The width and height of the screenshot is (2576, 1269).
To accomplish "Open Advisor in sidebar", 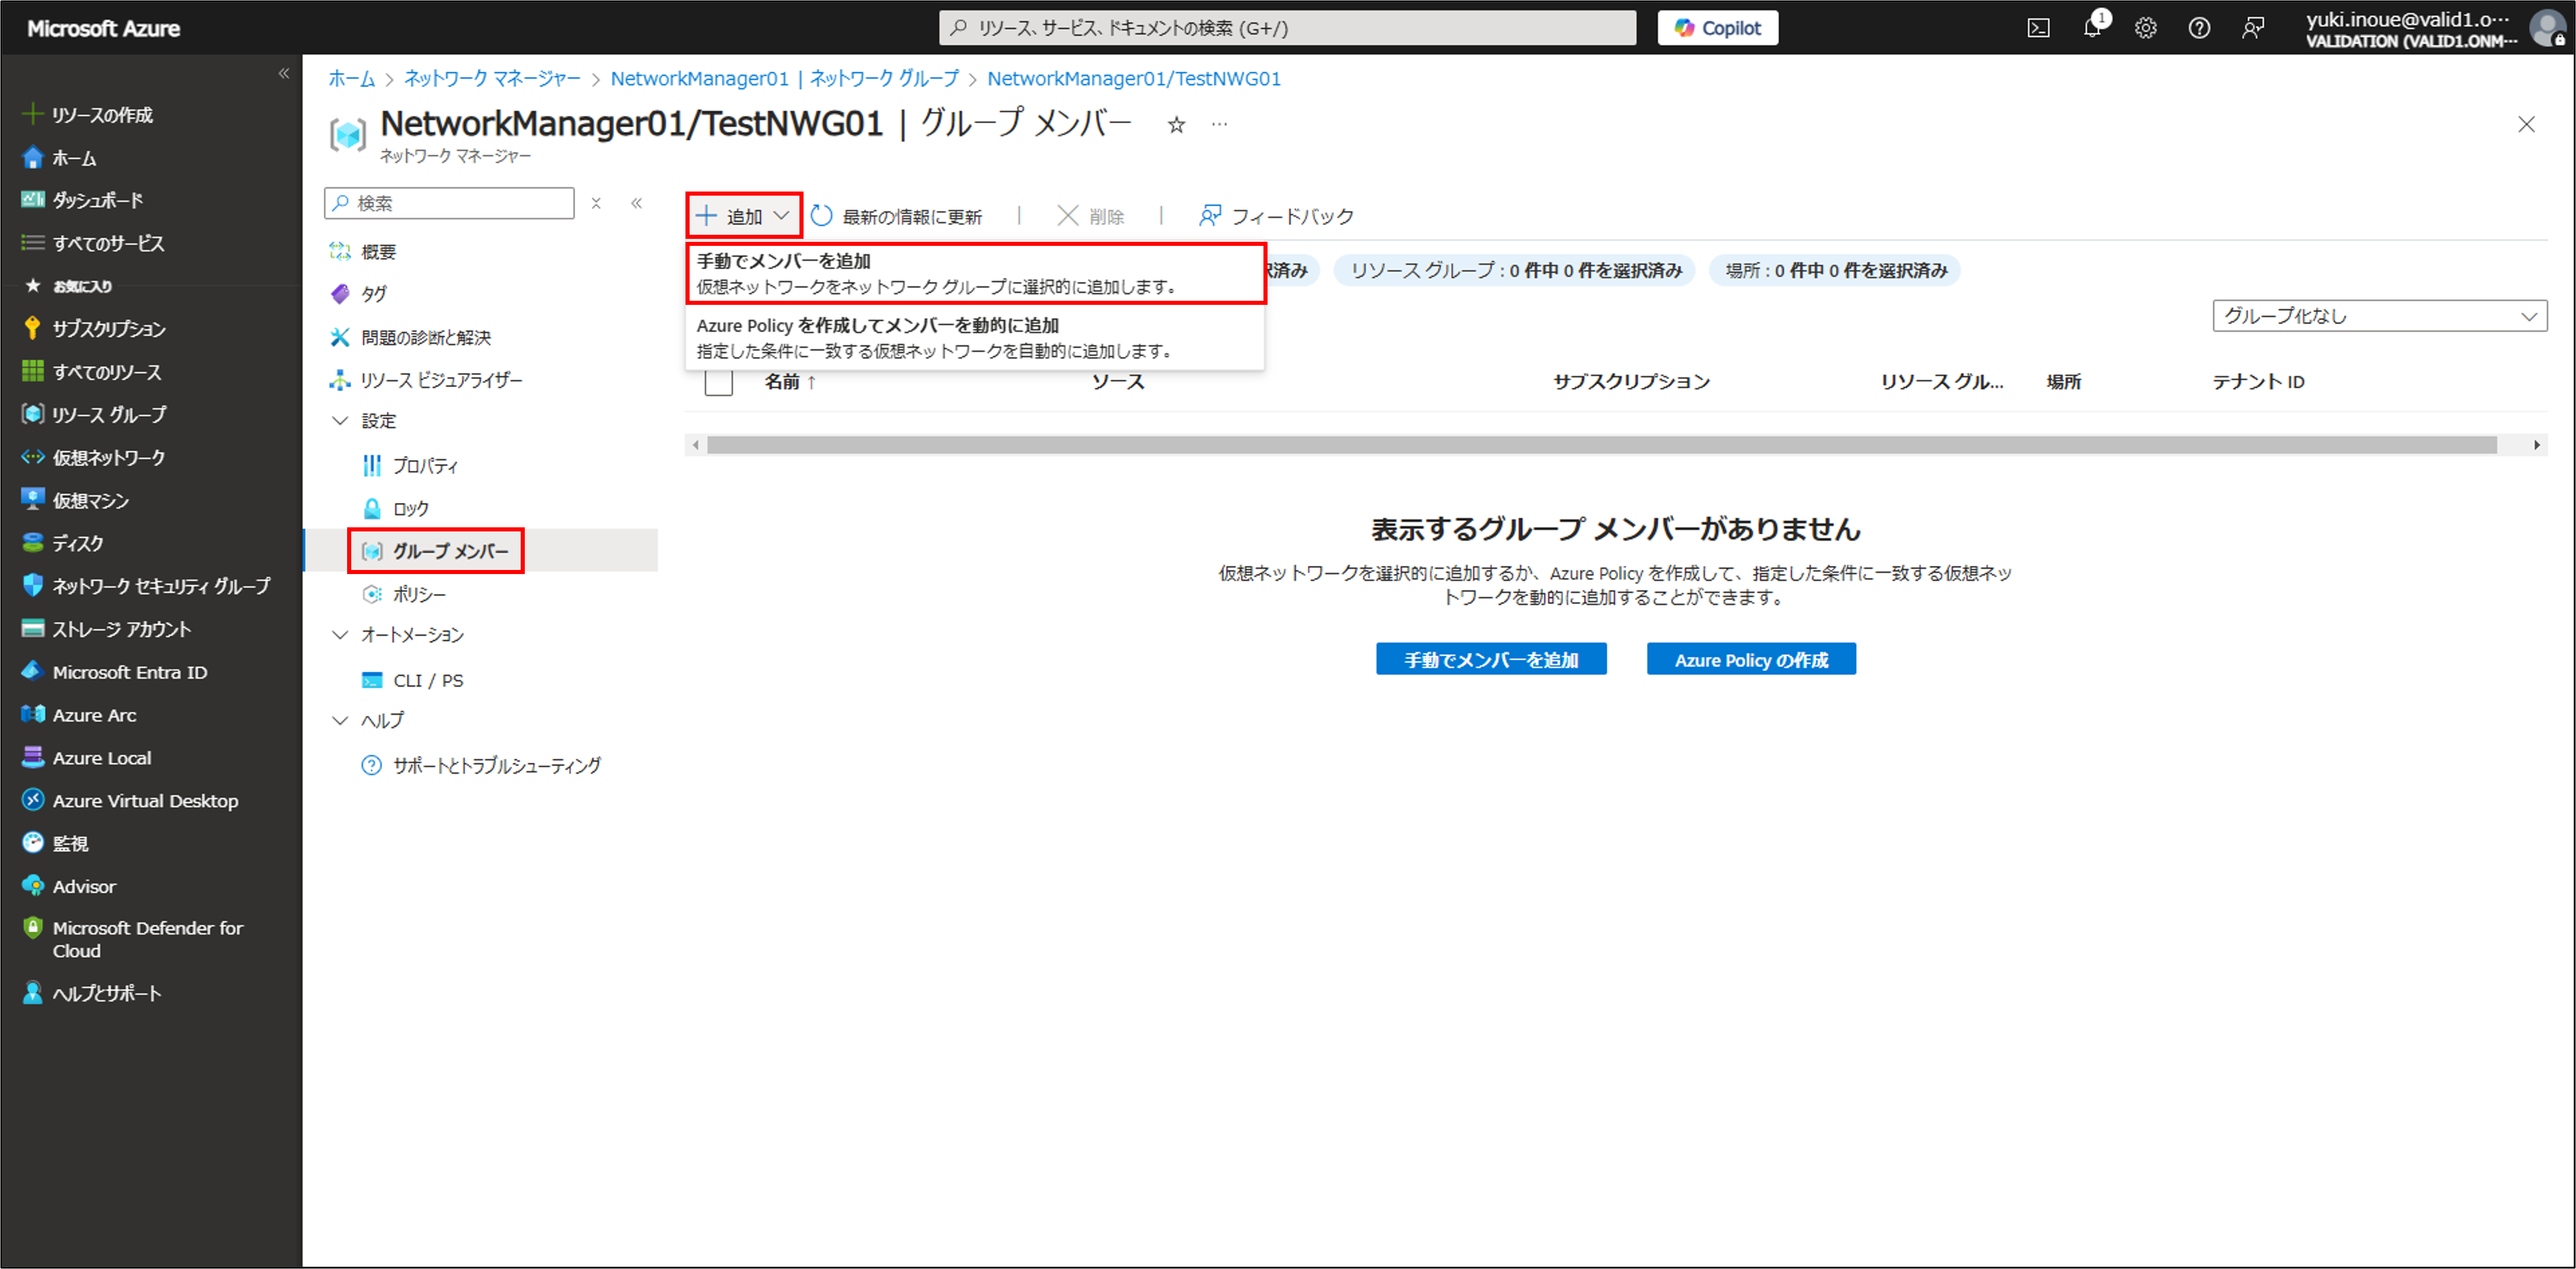I will [x=68, y=886].
